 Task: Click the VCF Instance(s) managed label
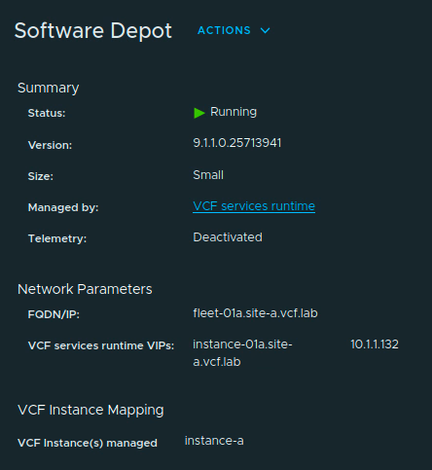tap(88, 443)
